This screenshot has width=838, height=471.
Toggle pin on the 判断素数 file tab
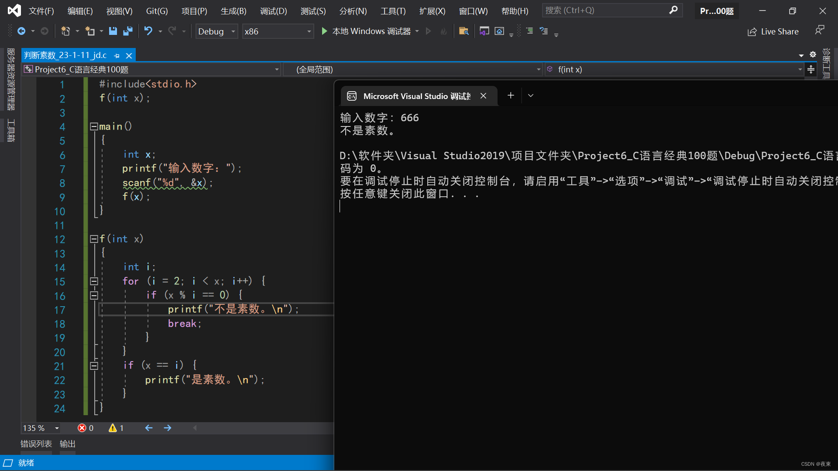(x=117, y=55)
